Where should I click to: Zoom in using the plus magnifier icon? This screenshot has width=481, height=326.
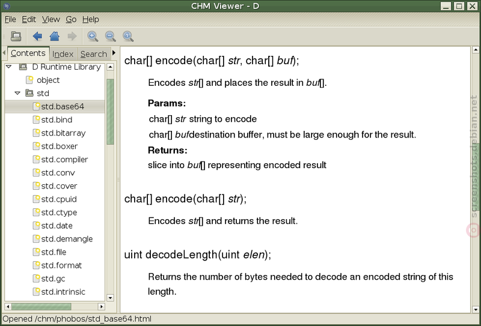point(93,37)
